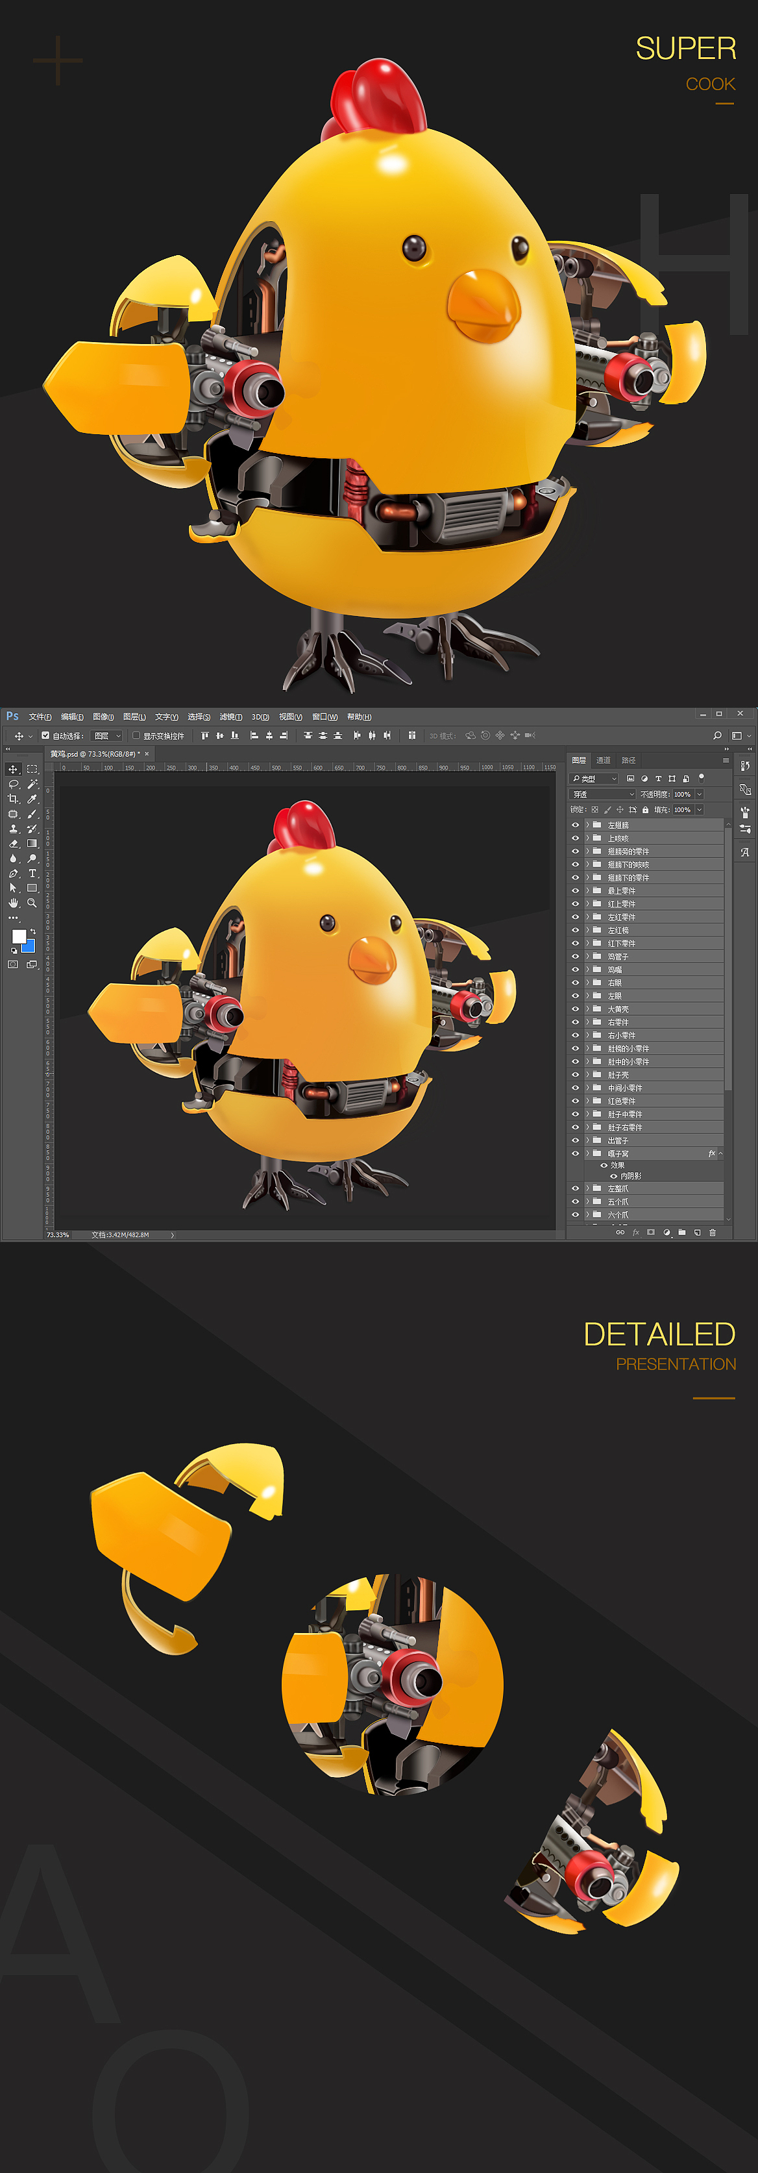Viewport: 758px width, 2173px height.
Task: Select the Magic Wand tool
Action: click(x=32, y=785)
